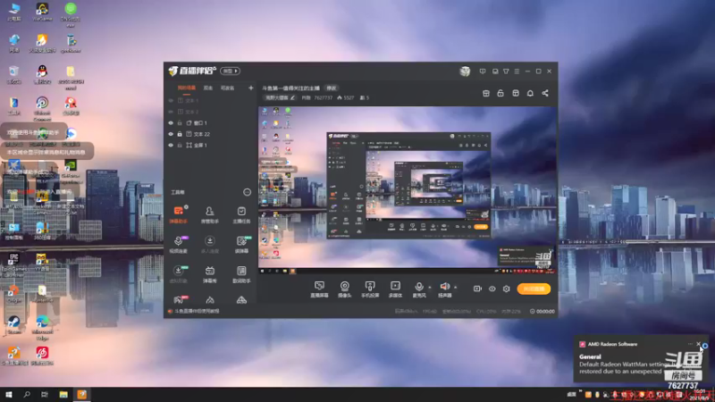Select the 全屏 1 layer row
The width and height of the screenshot is (715, 402).
[210, 145]
